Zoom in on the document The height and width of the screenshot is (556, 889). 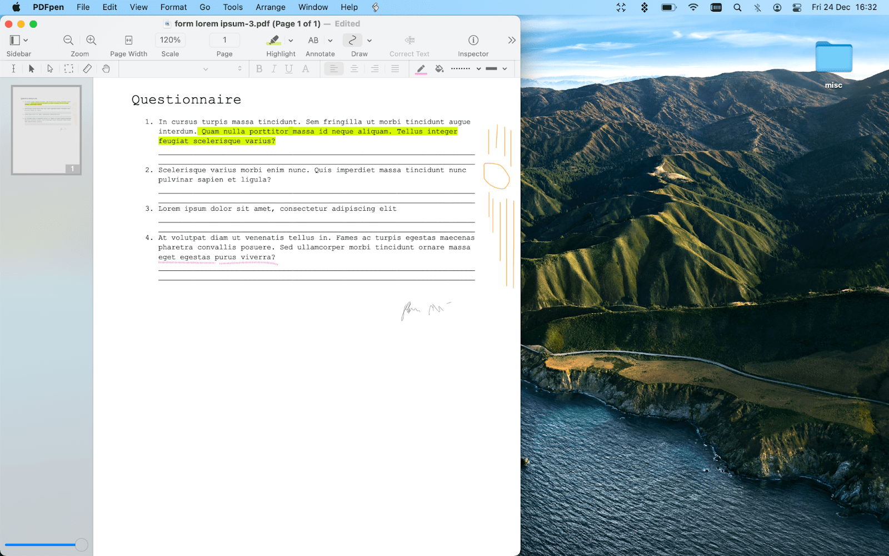[91, 39]
